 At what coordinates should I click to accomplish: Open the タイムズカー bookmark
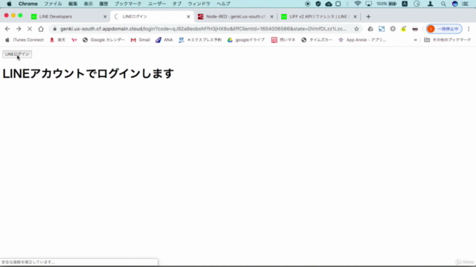tap(317, 40)
